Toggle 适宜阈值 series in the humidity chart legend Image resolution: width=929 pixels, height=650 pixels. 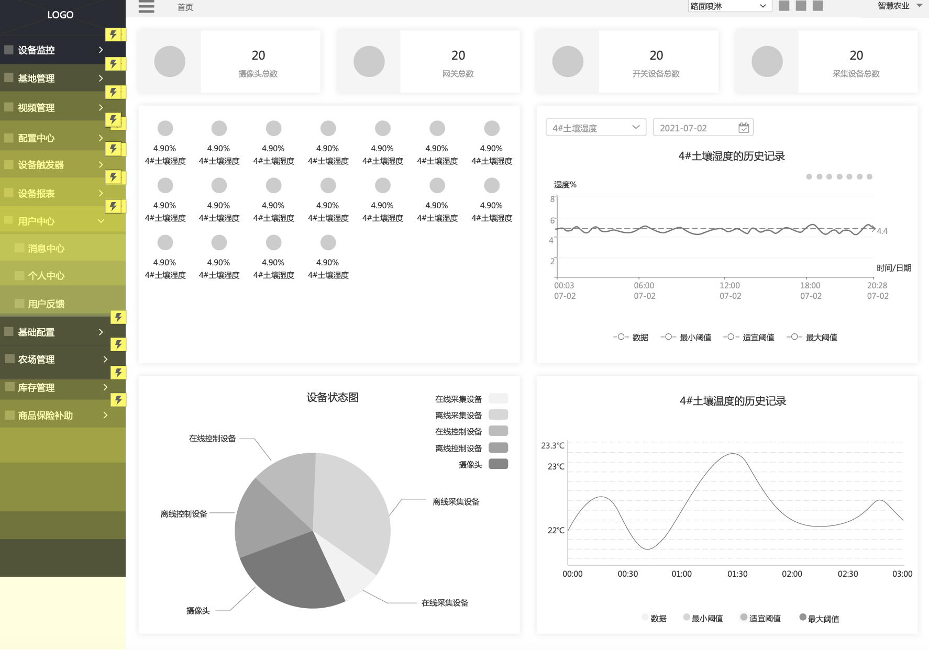(x=749, y=338)
